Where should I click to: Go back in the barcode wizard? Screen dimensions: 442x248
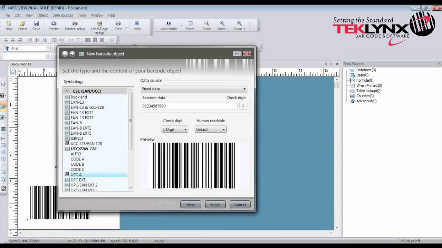pyautogui.click(x=65, y=54)
